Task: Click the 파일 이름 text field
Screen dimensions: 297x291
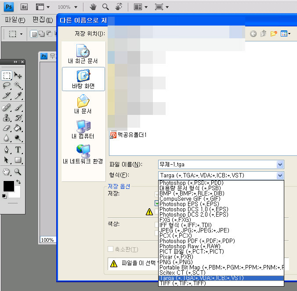Action: pos(217,164)
